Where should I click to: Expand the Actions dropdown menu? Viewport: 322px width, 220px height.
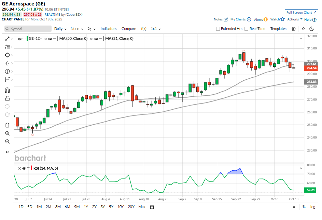[295, 19]
